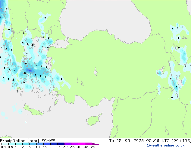This screenshot has width=191, height=148.
Task: Click the "Tu 25-03-2025" date text
Action: click(127, 141)
